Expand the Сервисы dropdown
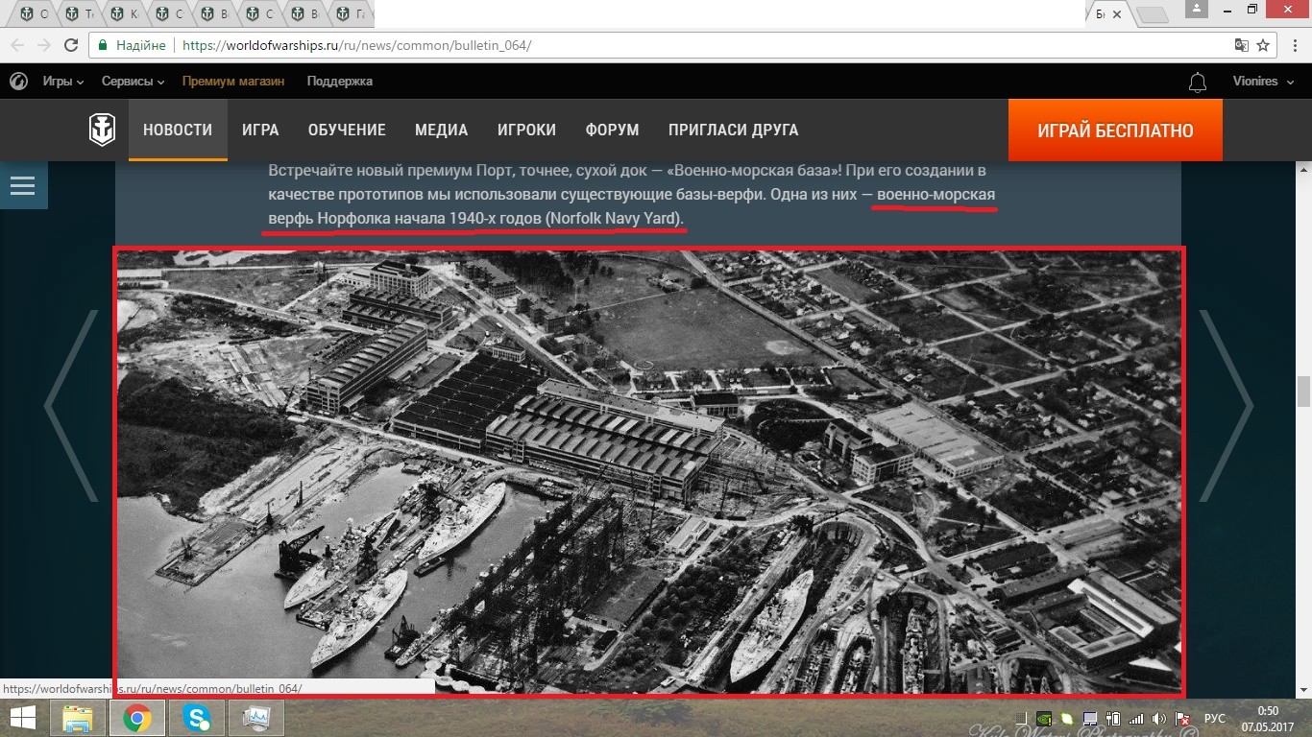The height and width of the screenshot is (737, 1312). [134, 82]
